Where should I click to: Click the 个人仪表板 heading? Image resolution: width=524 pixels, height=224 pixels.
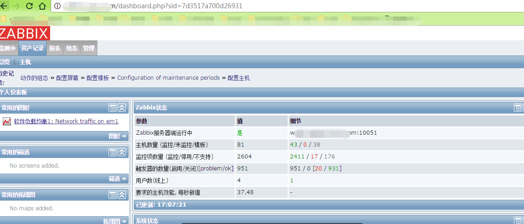tap(13, 92)
